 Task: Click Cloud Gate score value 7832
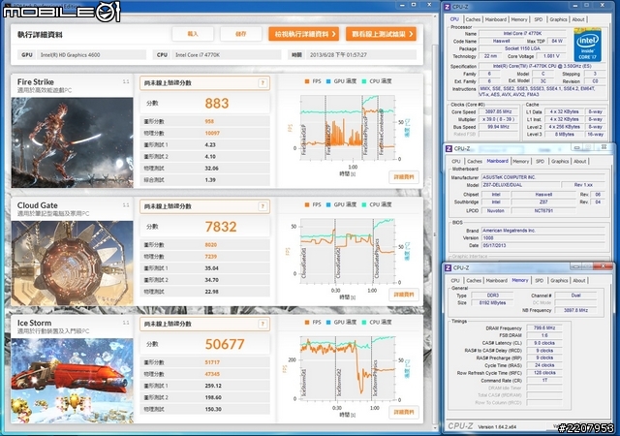[221, 227]
